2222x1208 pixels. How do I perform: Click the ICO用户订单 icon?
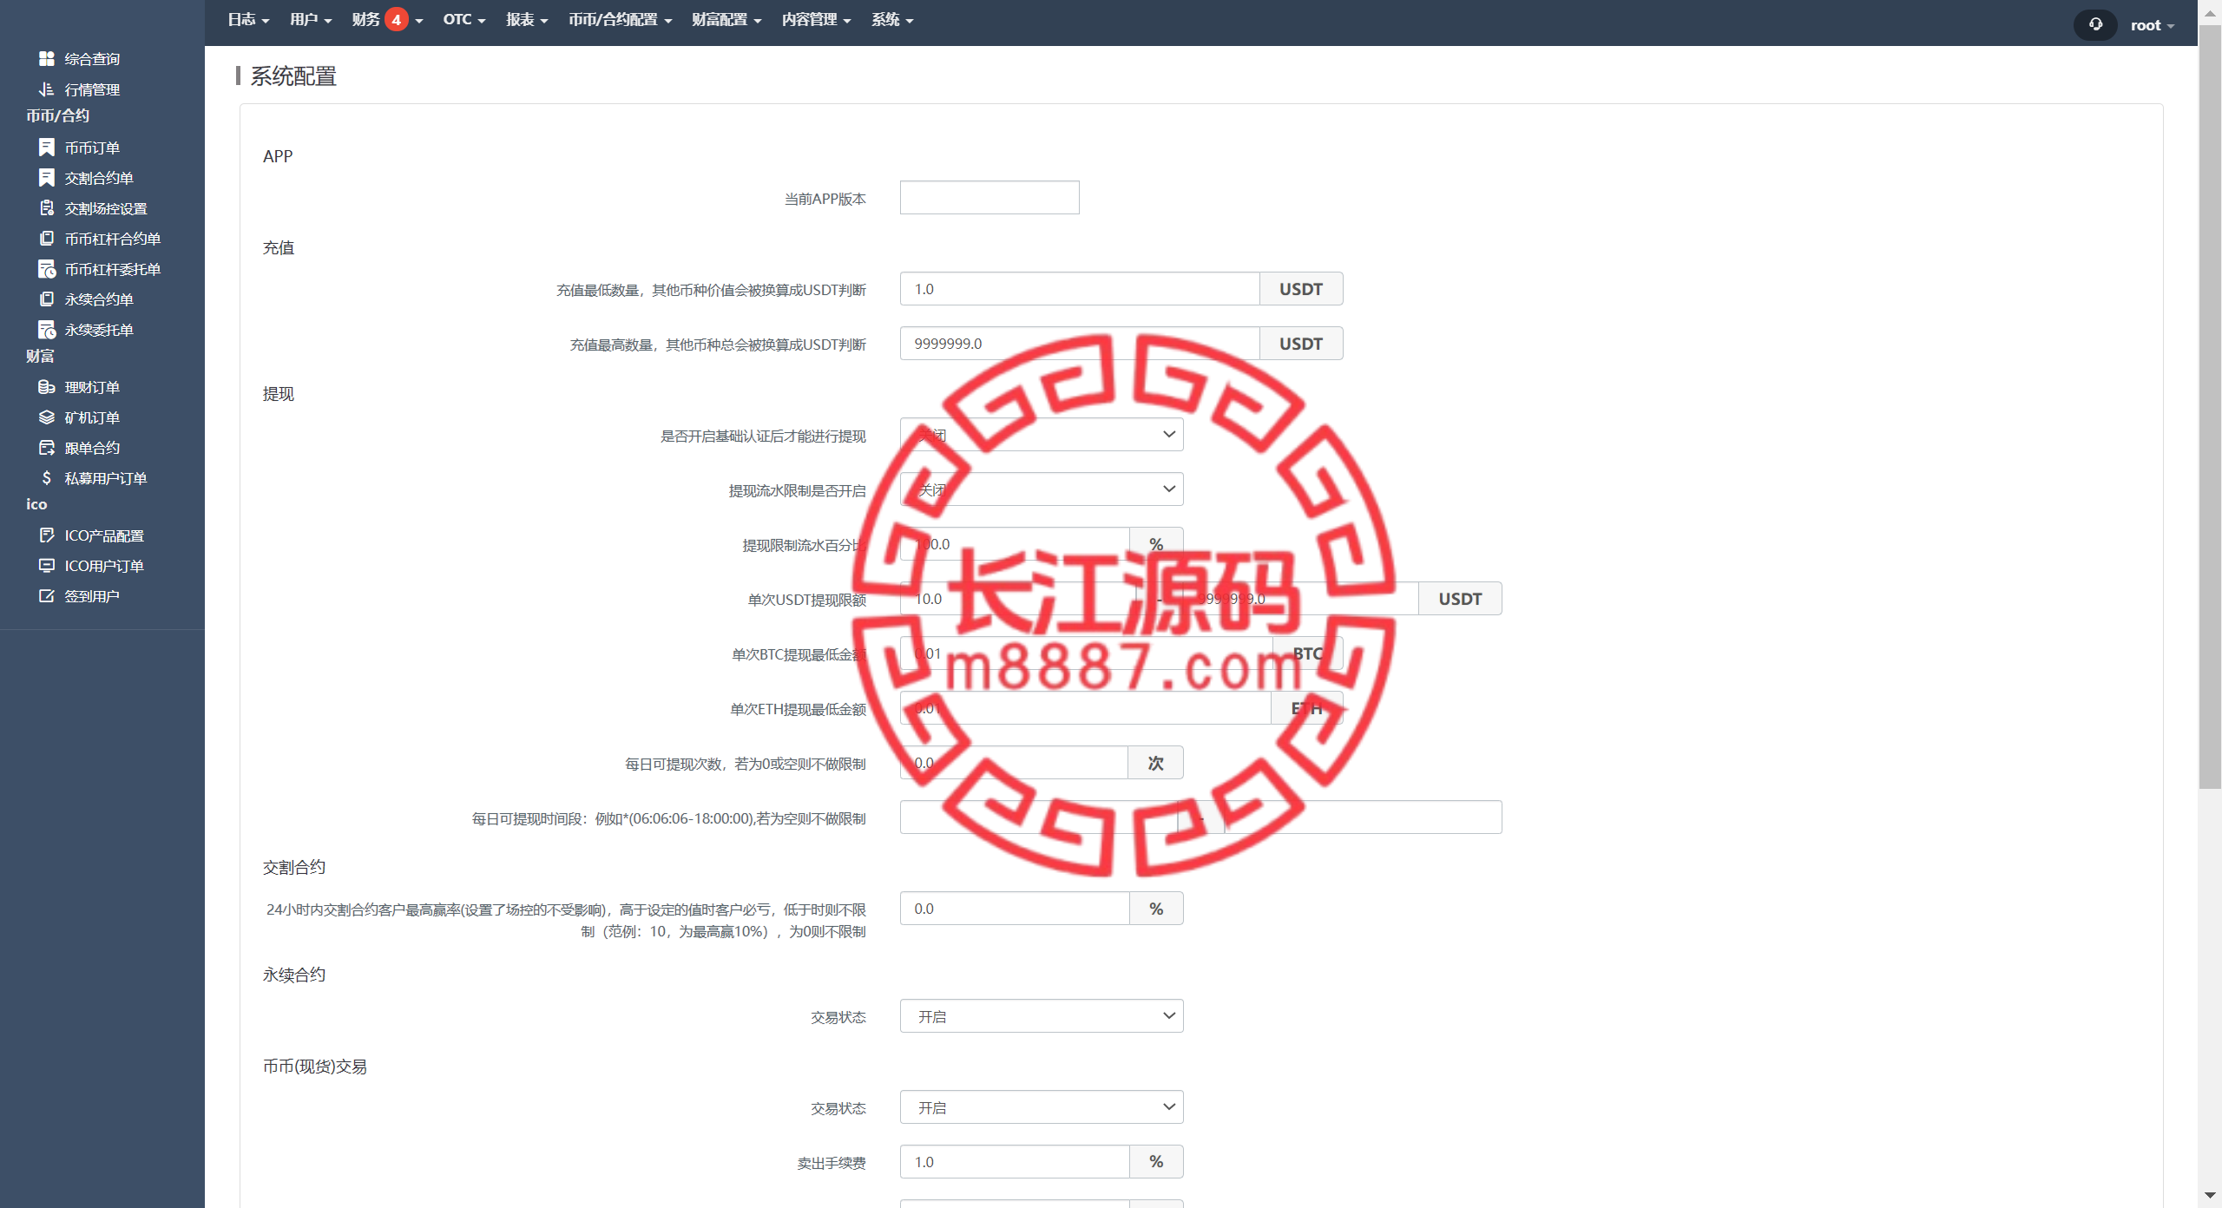pyautogui.click(x=47, y=566)
